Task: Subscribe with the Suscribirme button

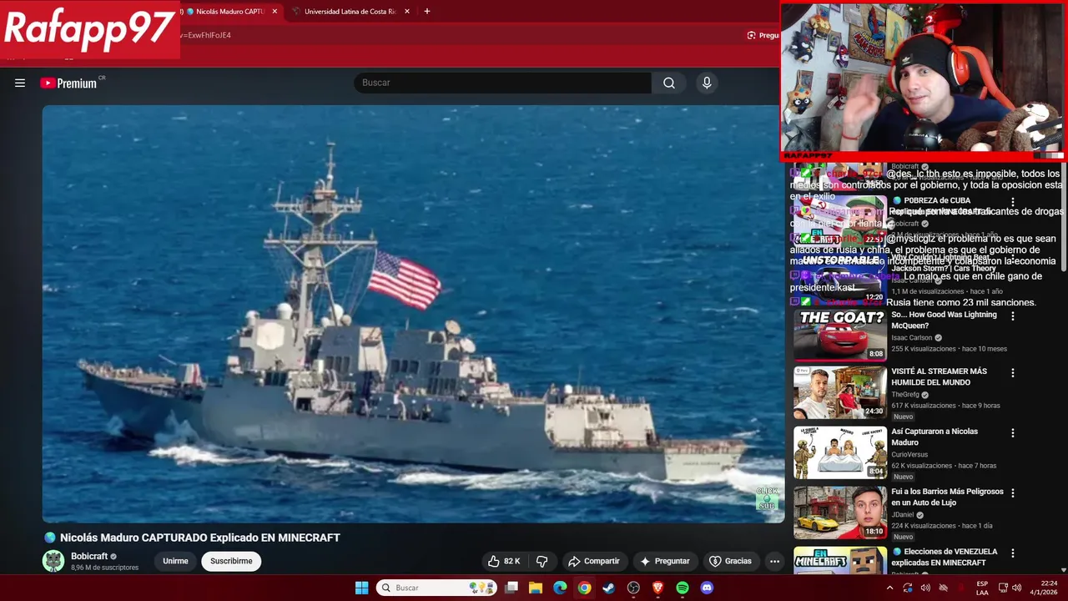Action: (231, 561)
